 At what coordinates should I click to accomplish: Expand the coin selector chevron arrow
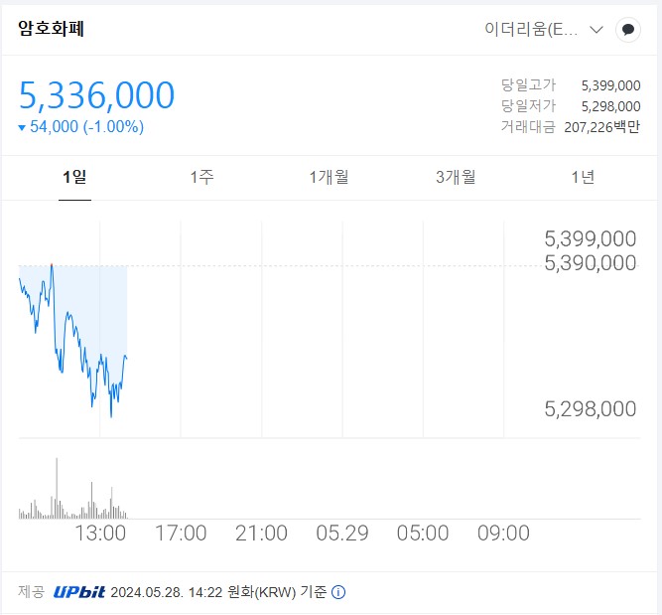[596, 30]
